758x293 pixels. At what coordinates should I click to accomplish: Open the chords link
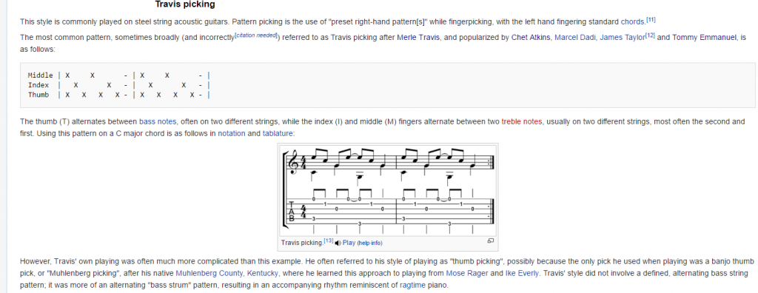[633, 21]
